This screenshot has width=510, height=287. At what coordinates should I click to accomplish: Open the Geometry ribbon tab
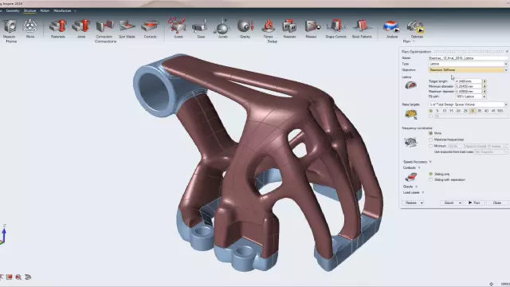(x=13, y=10)
